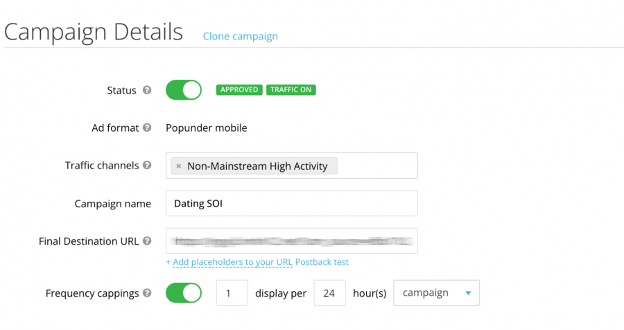The image size is (624, 330).
Task: Open the Traffic channels help tooltip icon
Action: tap(147, 165)
